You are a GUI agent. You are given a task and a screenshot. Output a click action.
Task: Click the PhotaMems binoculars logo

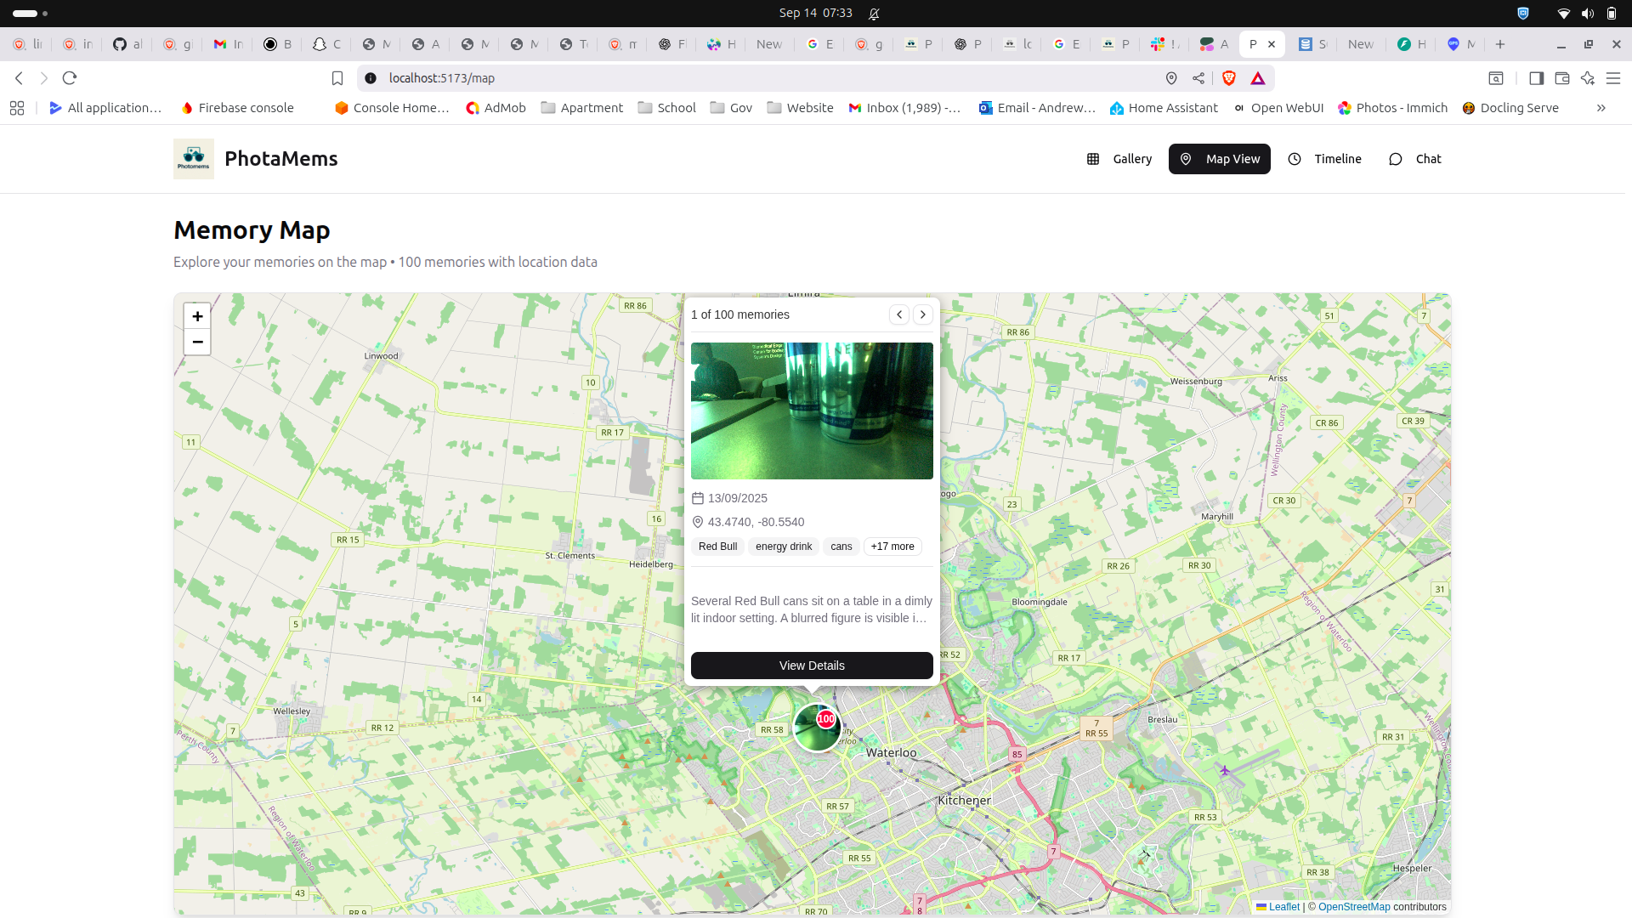click(194, 159)
